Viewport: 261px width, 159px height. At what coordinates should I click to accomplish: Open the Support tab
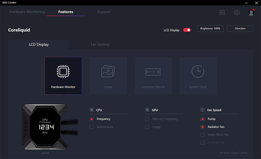(x=104, y=12)
